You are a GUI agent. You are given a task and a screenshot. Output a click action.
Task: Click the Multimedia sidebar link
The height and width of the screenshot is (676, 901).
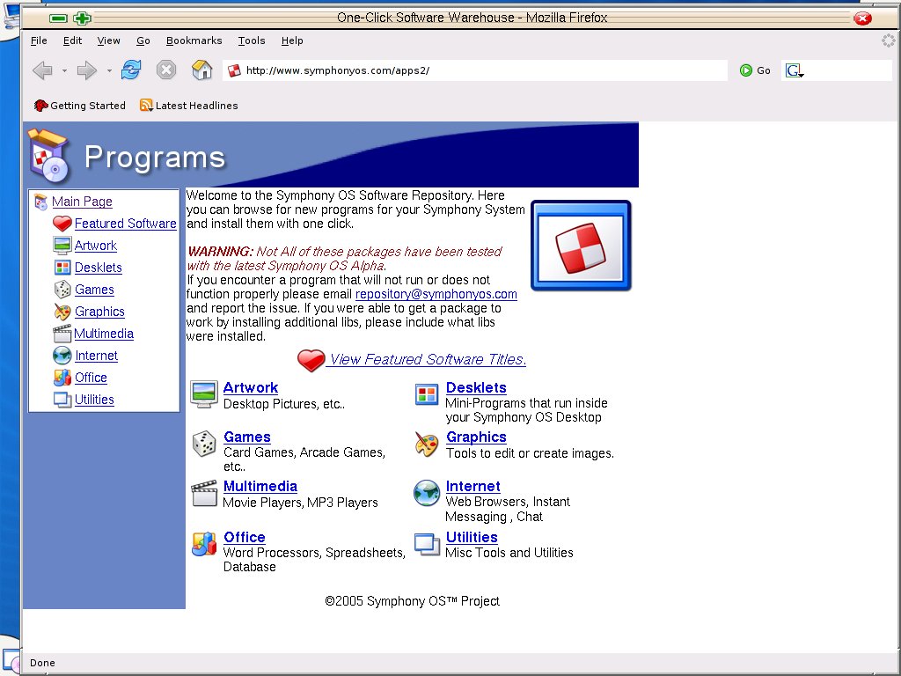[x=104, y=334]
